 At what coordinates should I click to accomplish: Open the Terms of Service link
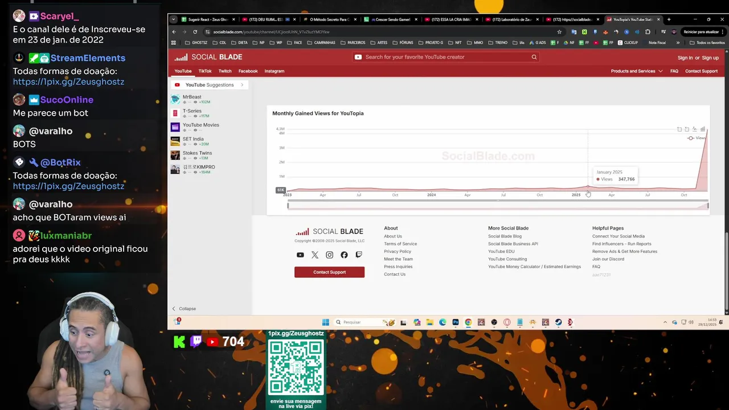[x=400, y=244]
